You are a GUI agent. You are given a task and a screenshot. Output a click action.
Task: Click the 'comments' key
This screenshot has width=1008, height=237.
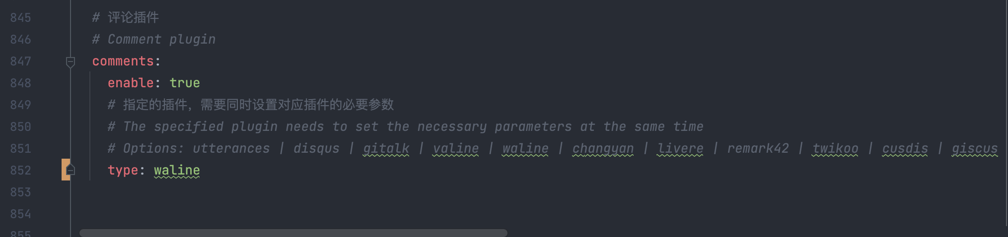tap(123, 61)
